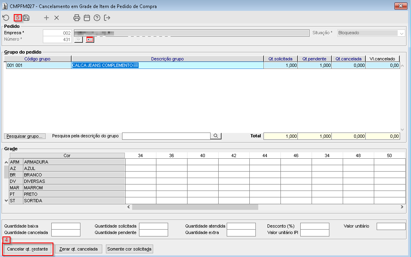Save the record with the floppy disk icon
This screenshot has height=257, width=411.
point(26,18)
